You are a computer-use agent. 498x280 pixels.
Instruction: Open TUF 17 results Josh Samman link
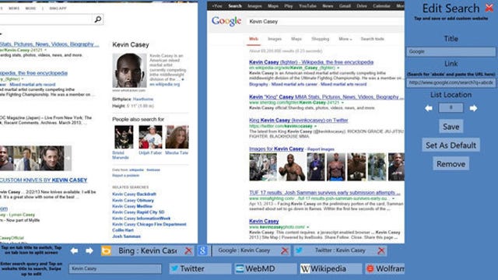[324, 192]
